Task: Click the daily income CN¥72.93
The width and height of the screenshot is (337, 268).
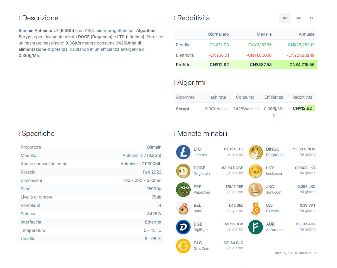Action: click(219, 45)
